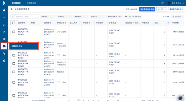
Task: Open the help question mark icon
Action: point(163,3)
